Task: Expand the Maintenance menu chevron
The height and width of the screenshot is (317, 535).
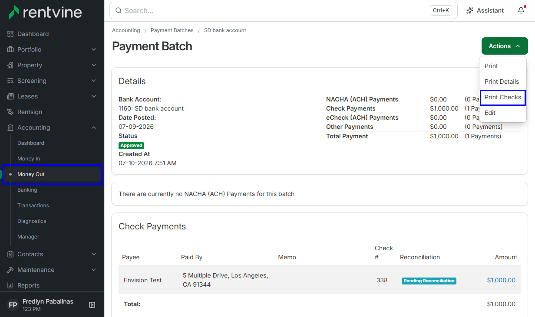Action: pos(94,270)
